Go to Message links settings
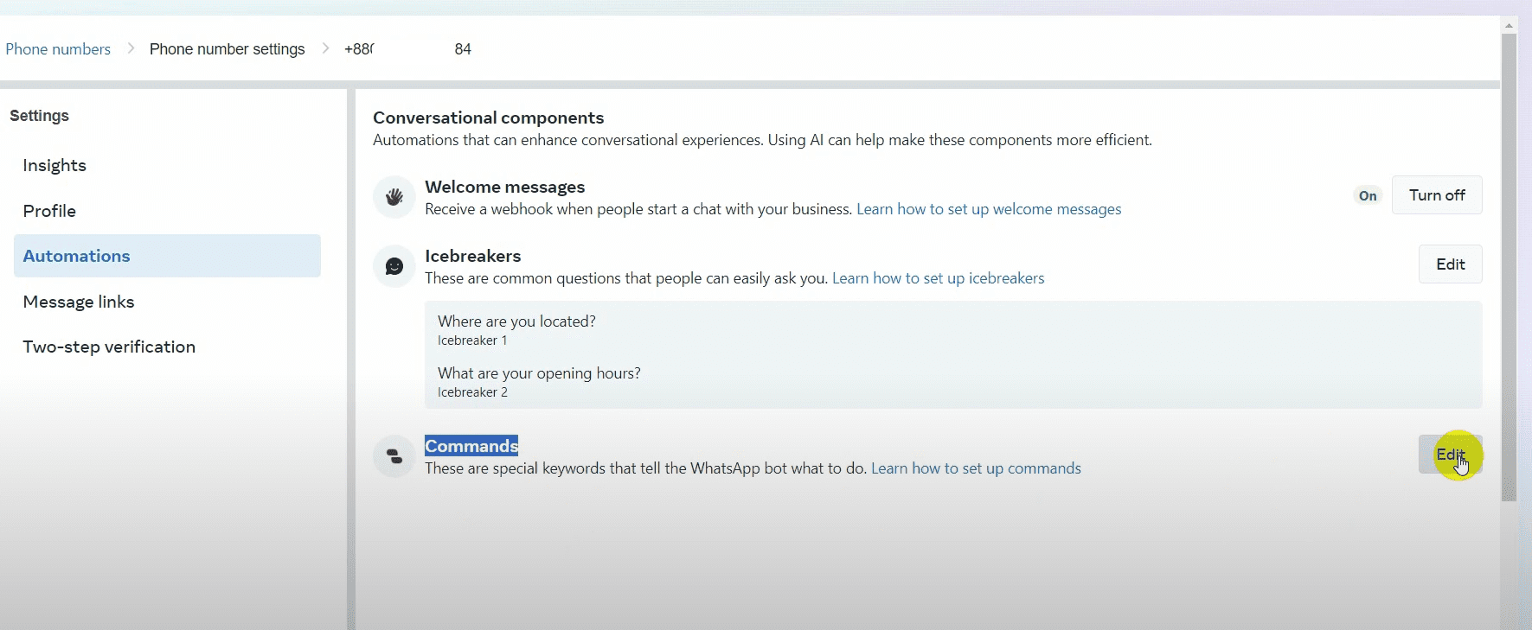The width and height of the screenshot is (1532, 630). tap(79, 302)
